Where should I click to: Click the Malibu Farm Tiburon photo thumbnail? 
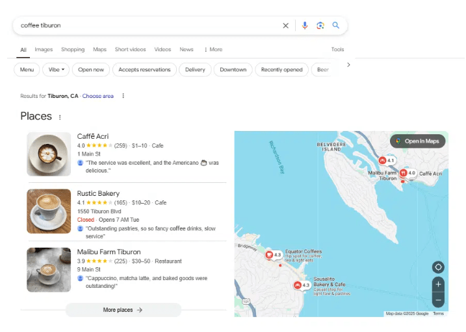49,270
